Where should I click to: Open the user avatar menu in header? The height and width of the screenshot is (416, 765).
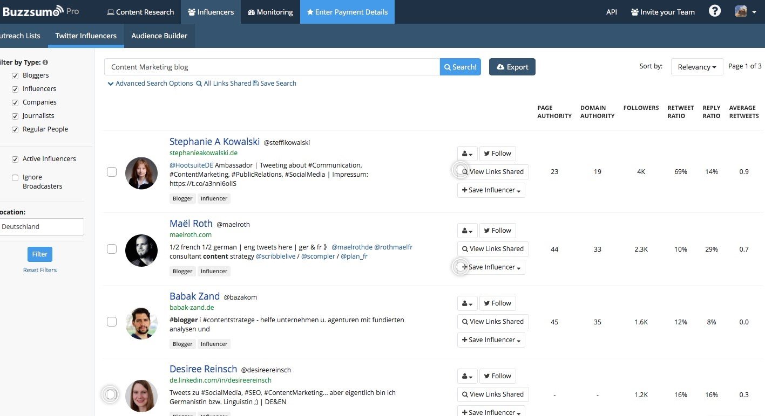tap(746, 11)
